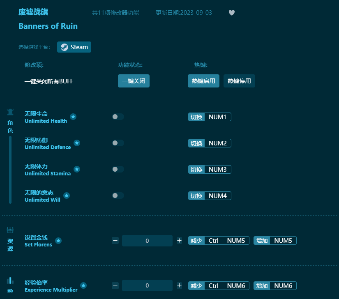The height and width of the screenshot is (299, 339).
Task: Click the plus stepper next to Set Florens
Action: tap(179, 241)
